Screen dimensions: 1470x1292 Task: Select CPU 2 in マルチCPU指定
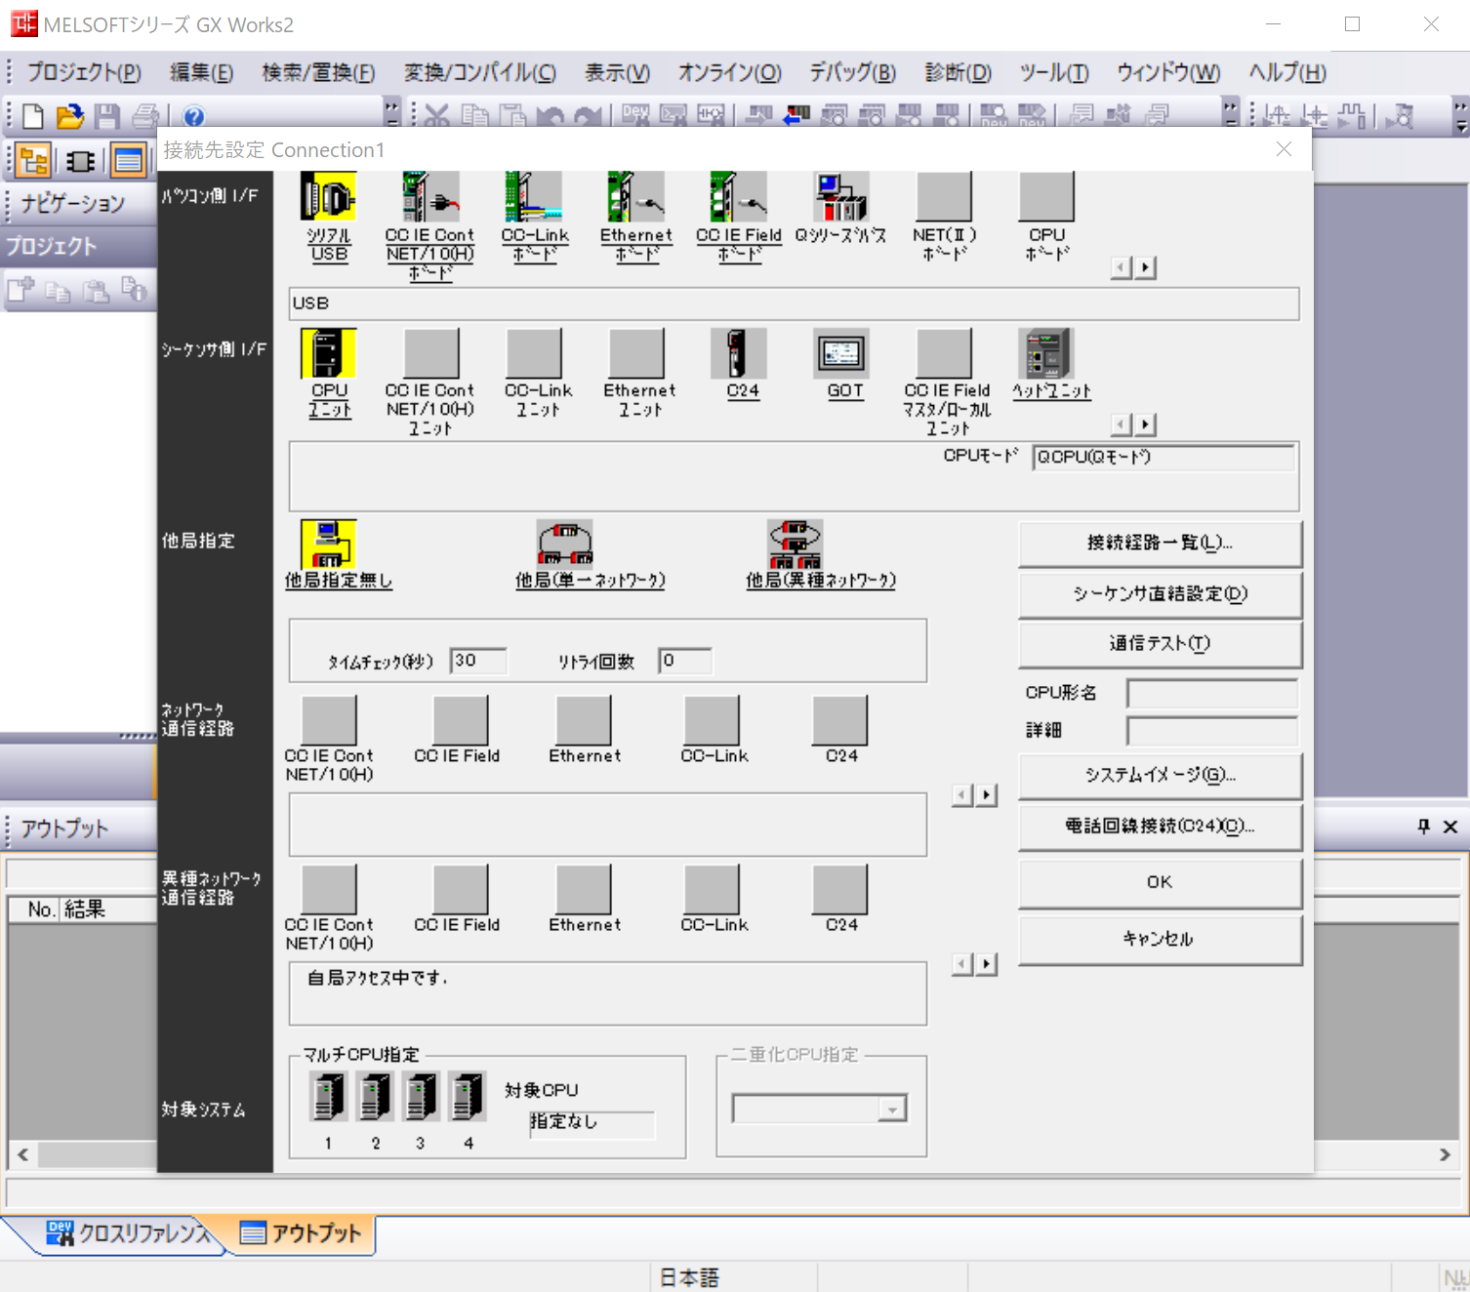click(x=374, y=1095)
